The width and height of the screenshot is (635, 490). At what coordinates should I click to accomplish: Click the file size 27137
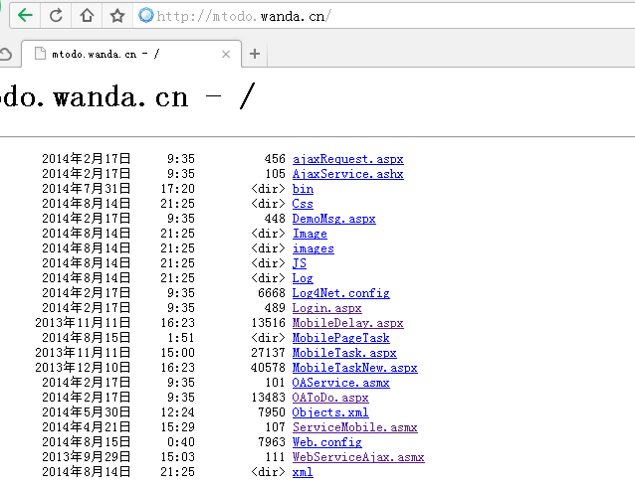(x=268, y=353)
